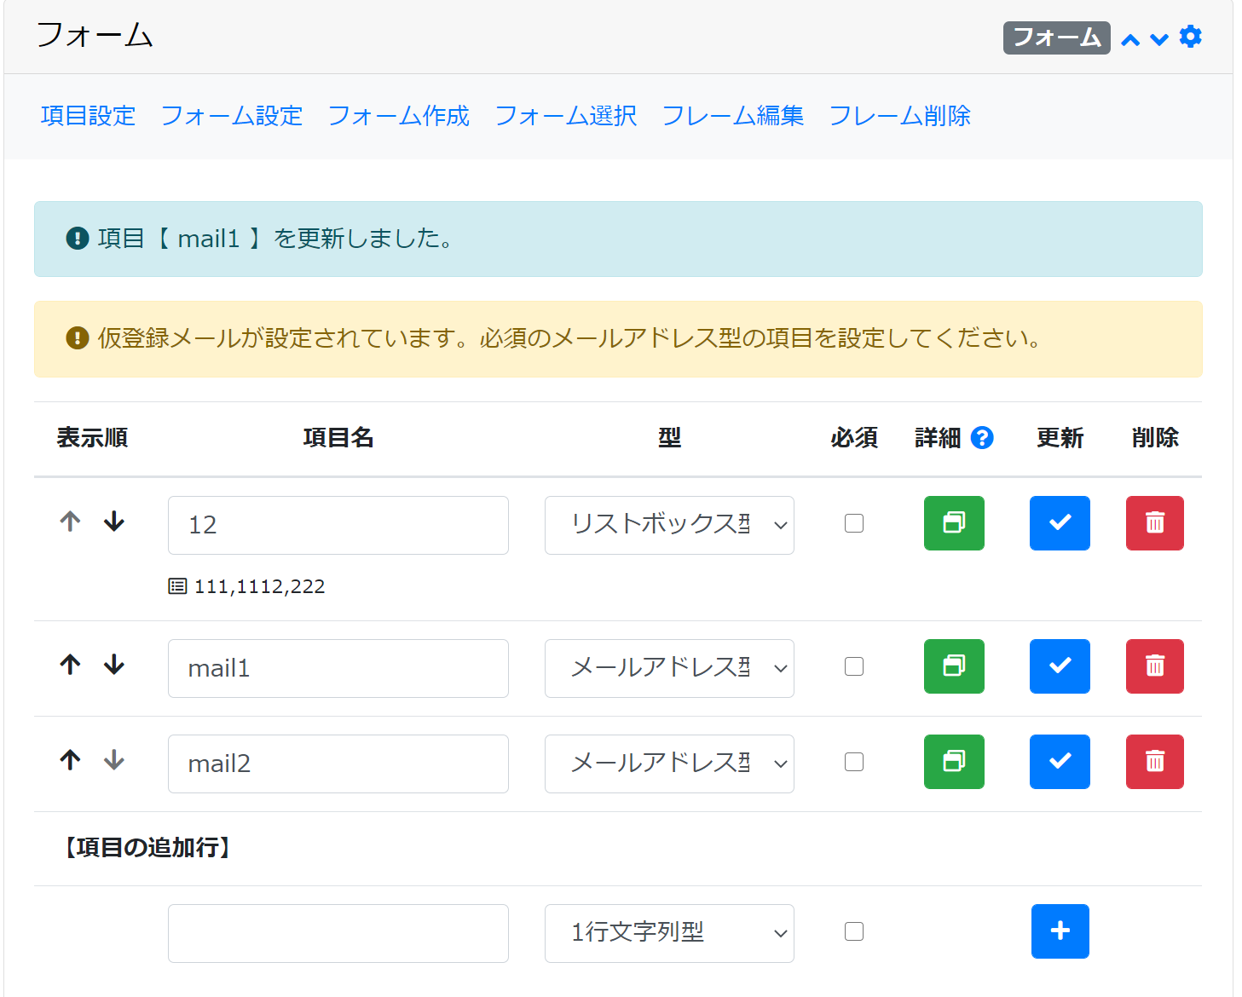Delete the mail1 item via trash icon
1242x997 pixels.
tap(1154, 666)
